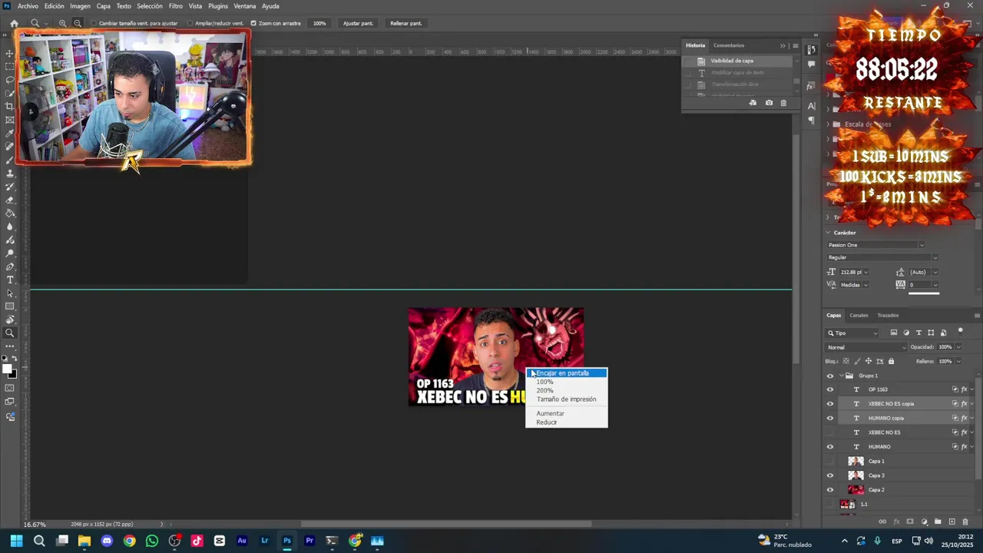The image size is (983, 553).
Task: Link the selected layers
Action: (x=882, y=522)
